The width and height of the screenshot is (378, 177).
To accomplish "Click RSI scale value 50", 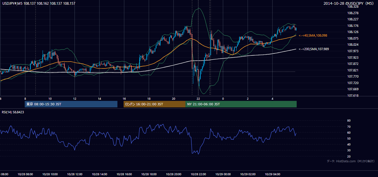I will click(x=349, y=138).
